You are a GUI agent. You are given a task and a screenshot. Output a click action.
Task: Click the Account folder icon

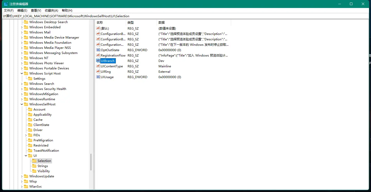[x=30, y=109]
